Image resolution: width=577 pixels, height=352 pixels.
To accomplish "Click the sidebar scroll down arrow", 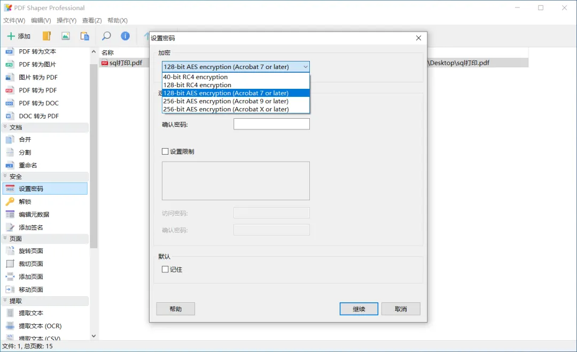I will (93, 336).
